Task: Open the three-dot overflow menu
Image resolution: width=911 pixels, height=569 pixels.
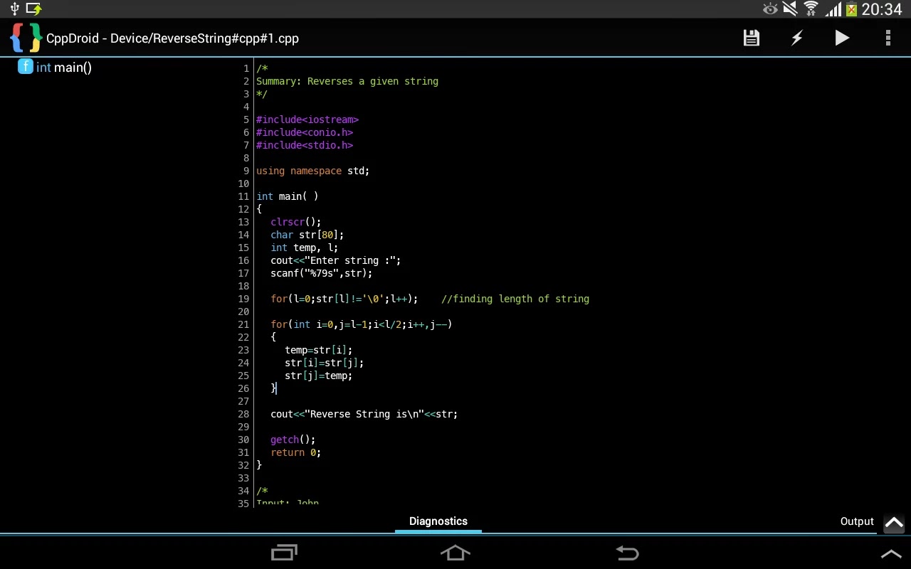Action: pos(888,38)
